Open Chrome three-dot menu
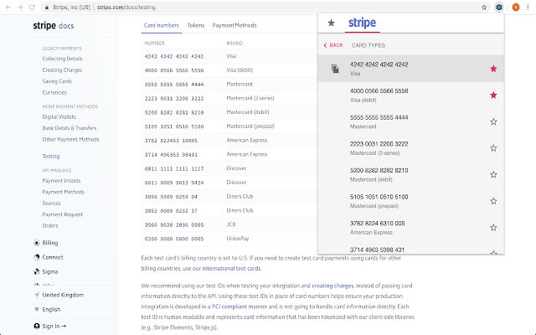 [528, 8]
